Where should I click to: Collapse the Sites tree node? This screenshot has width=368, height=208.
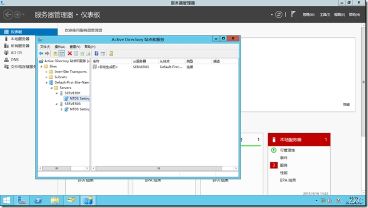click(42, 66)
